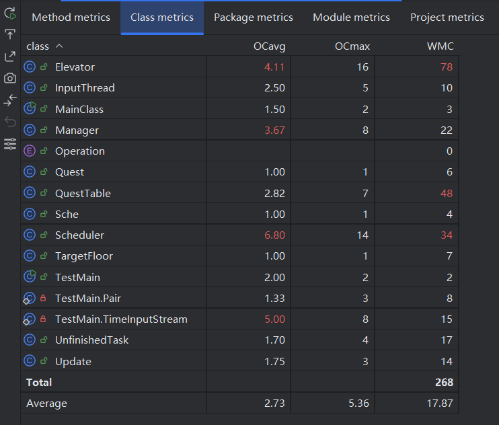The height and width of the screenshot is (425, 499).
Task: Click the compare/diff arrows icon
Action: pyautogui.click(x=10, y=100)
